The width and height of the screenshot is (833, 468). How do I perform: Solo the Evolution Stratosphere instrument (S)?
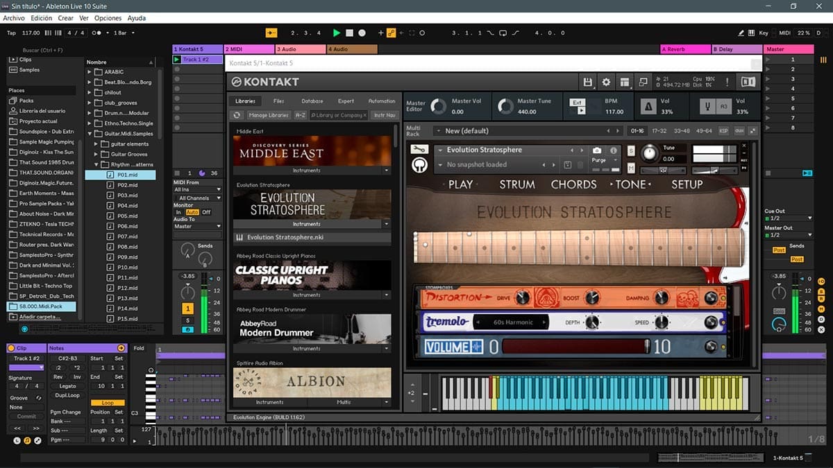631,150
